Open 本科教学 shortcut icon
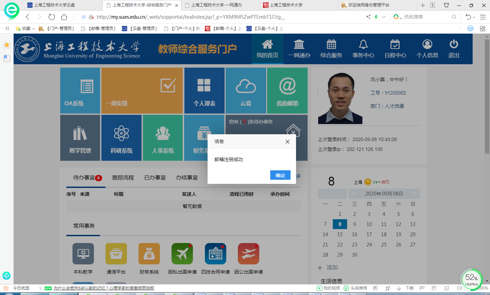Viewport: 490px width, 295px height. tap(83, 254)
